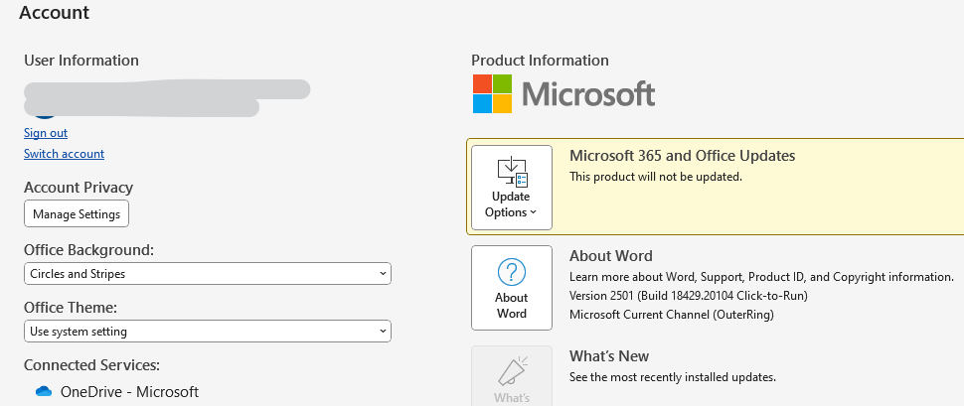Viewport: 964px width, 406px height.
Task: Expand the Office Theme dropdown arrow
Action: (383, 331)
